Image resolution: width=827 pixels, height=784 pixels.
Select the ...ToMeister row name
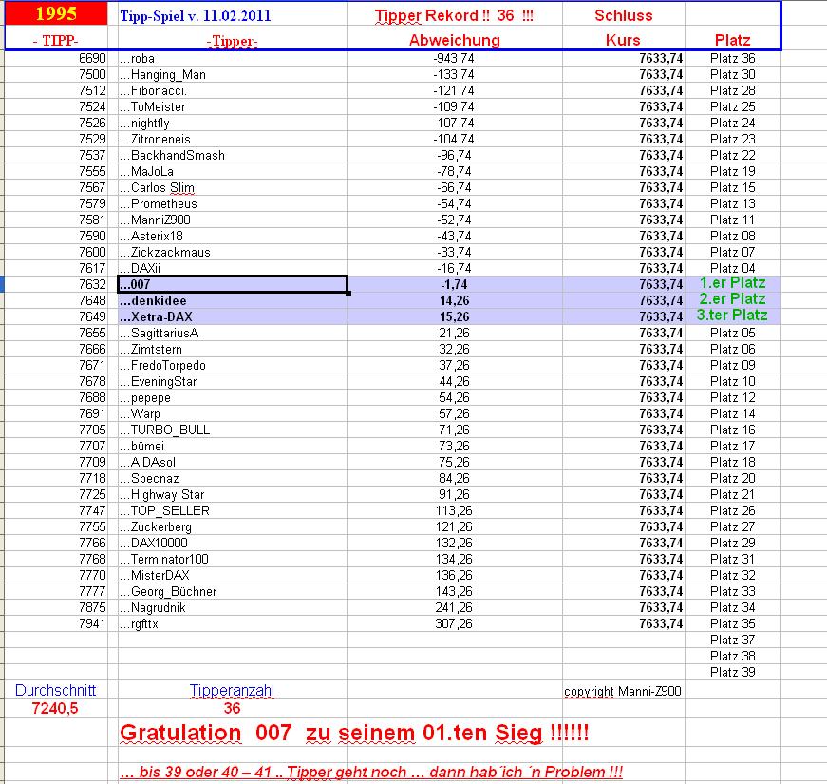(233, 106)
